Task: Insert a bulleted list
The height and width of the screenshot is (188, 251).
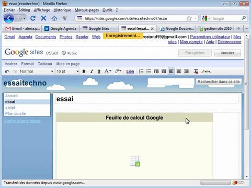Action: [x=149, y=72]
